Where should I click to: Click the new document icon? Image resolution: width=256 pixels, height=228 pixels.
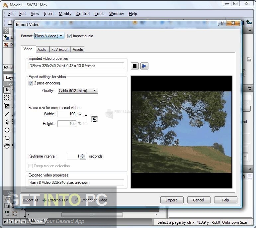10,22
